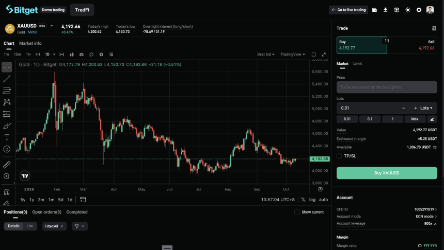
Task: Switch positions view to Lite
Action: [30, 226]
